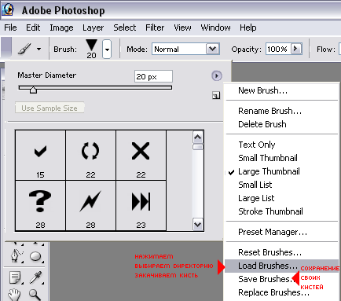The image size is (341, 301).
Task: Open the Opacity slider arrow
Action: (296, 49)
